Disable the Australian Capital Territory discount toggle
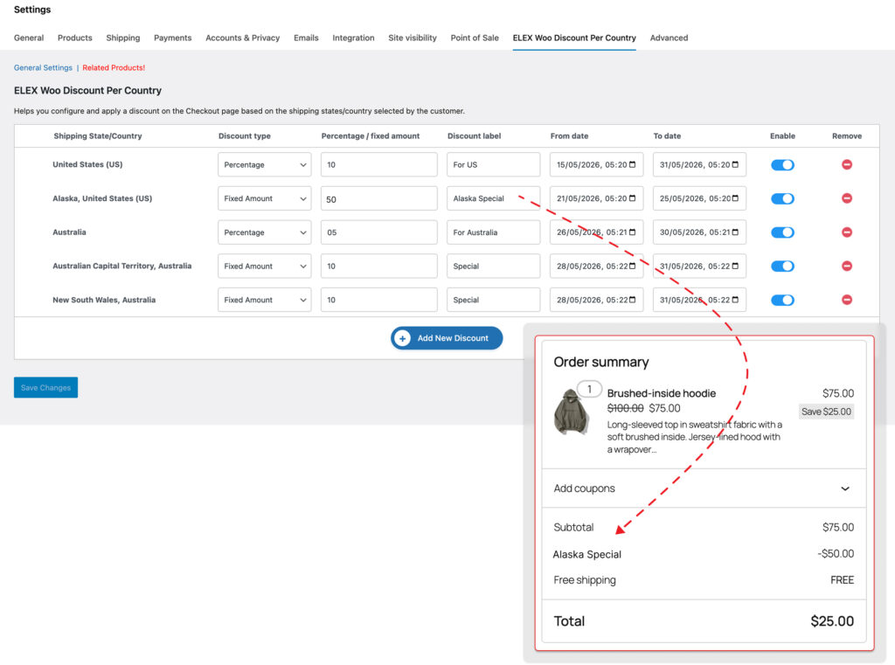Image resolution: width=895 pixels, height=665 pixels. click(x=782, y=266)
